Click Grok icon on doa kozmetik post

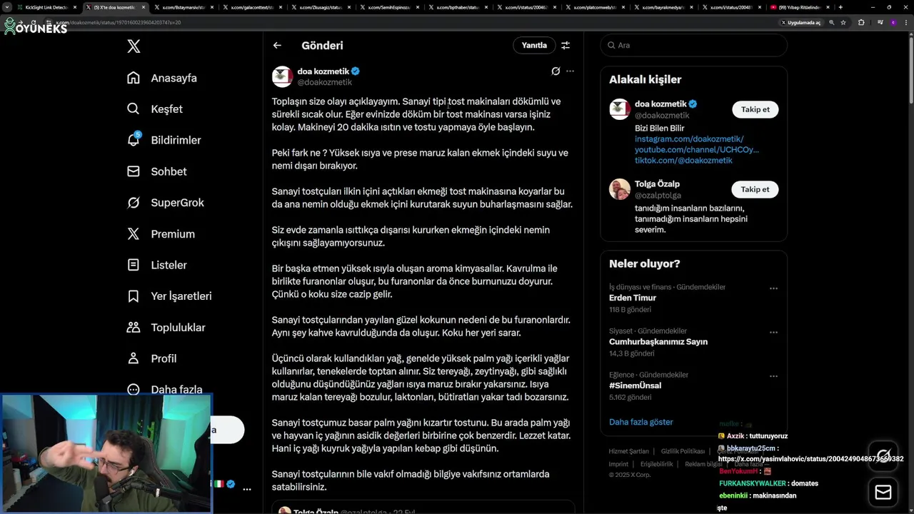tap(556, 71)
